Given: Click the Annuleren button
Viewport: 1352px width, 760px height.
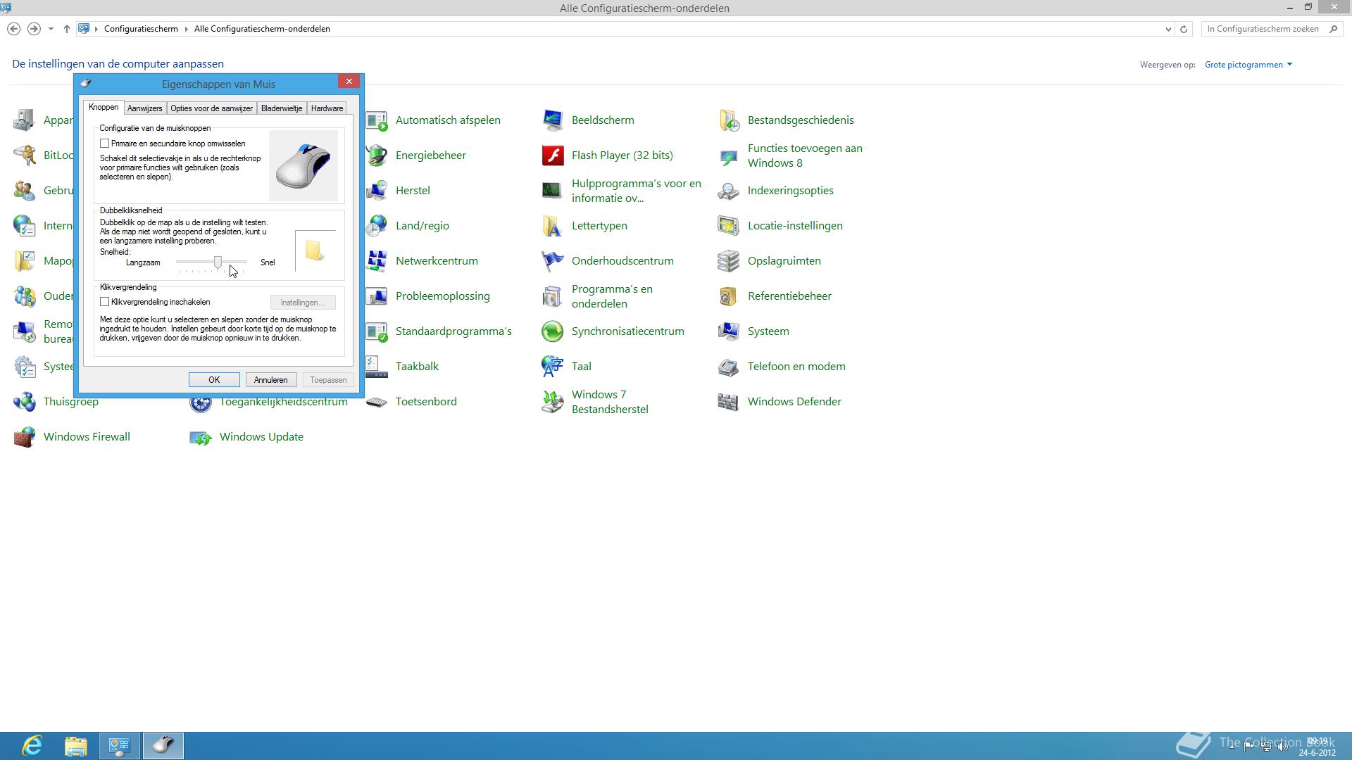Looking at the screenshot, I should tap(270, 380).
